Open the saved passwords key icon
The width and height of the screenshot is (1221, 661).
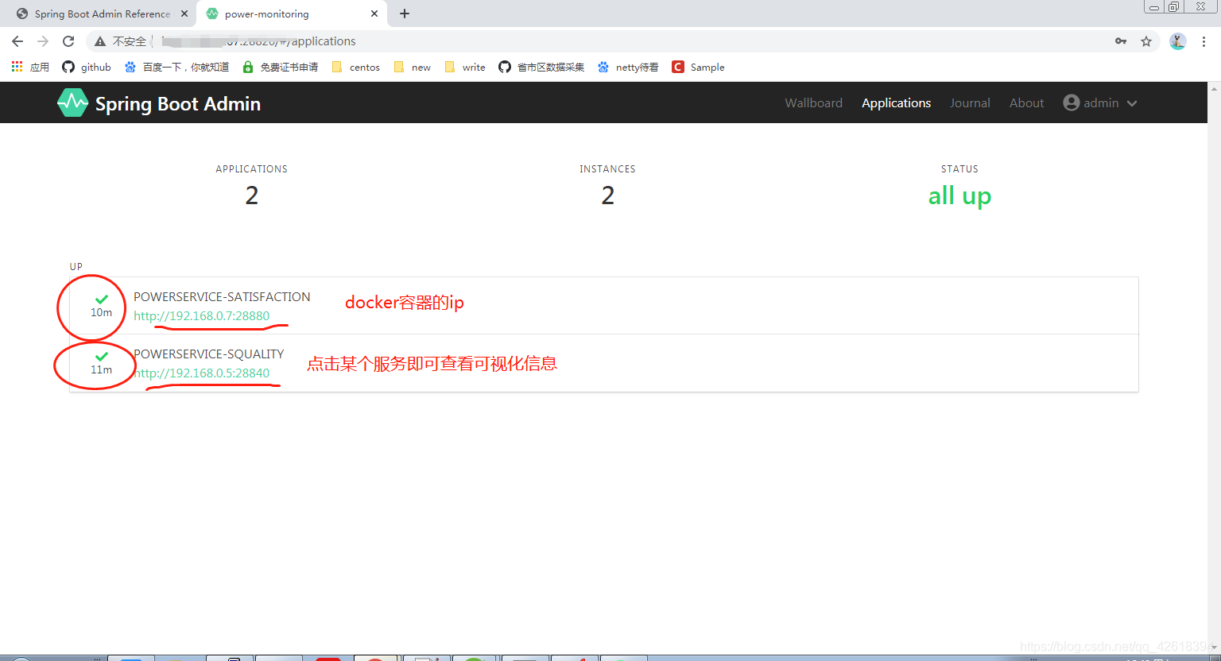1121,41
